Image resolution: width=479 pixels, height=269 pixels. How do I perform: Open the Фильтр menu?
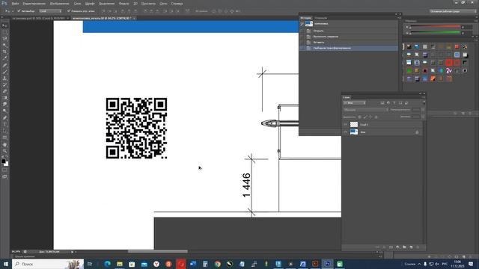click(123, 4)
